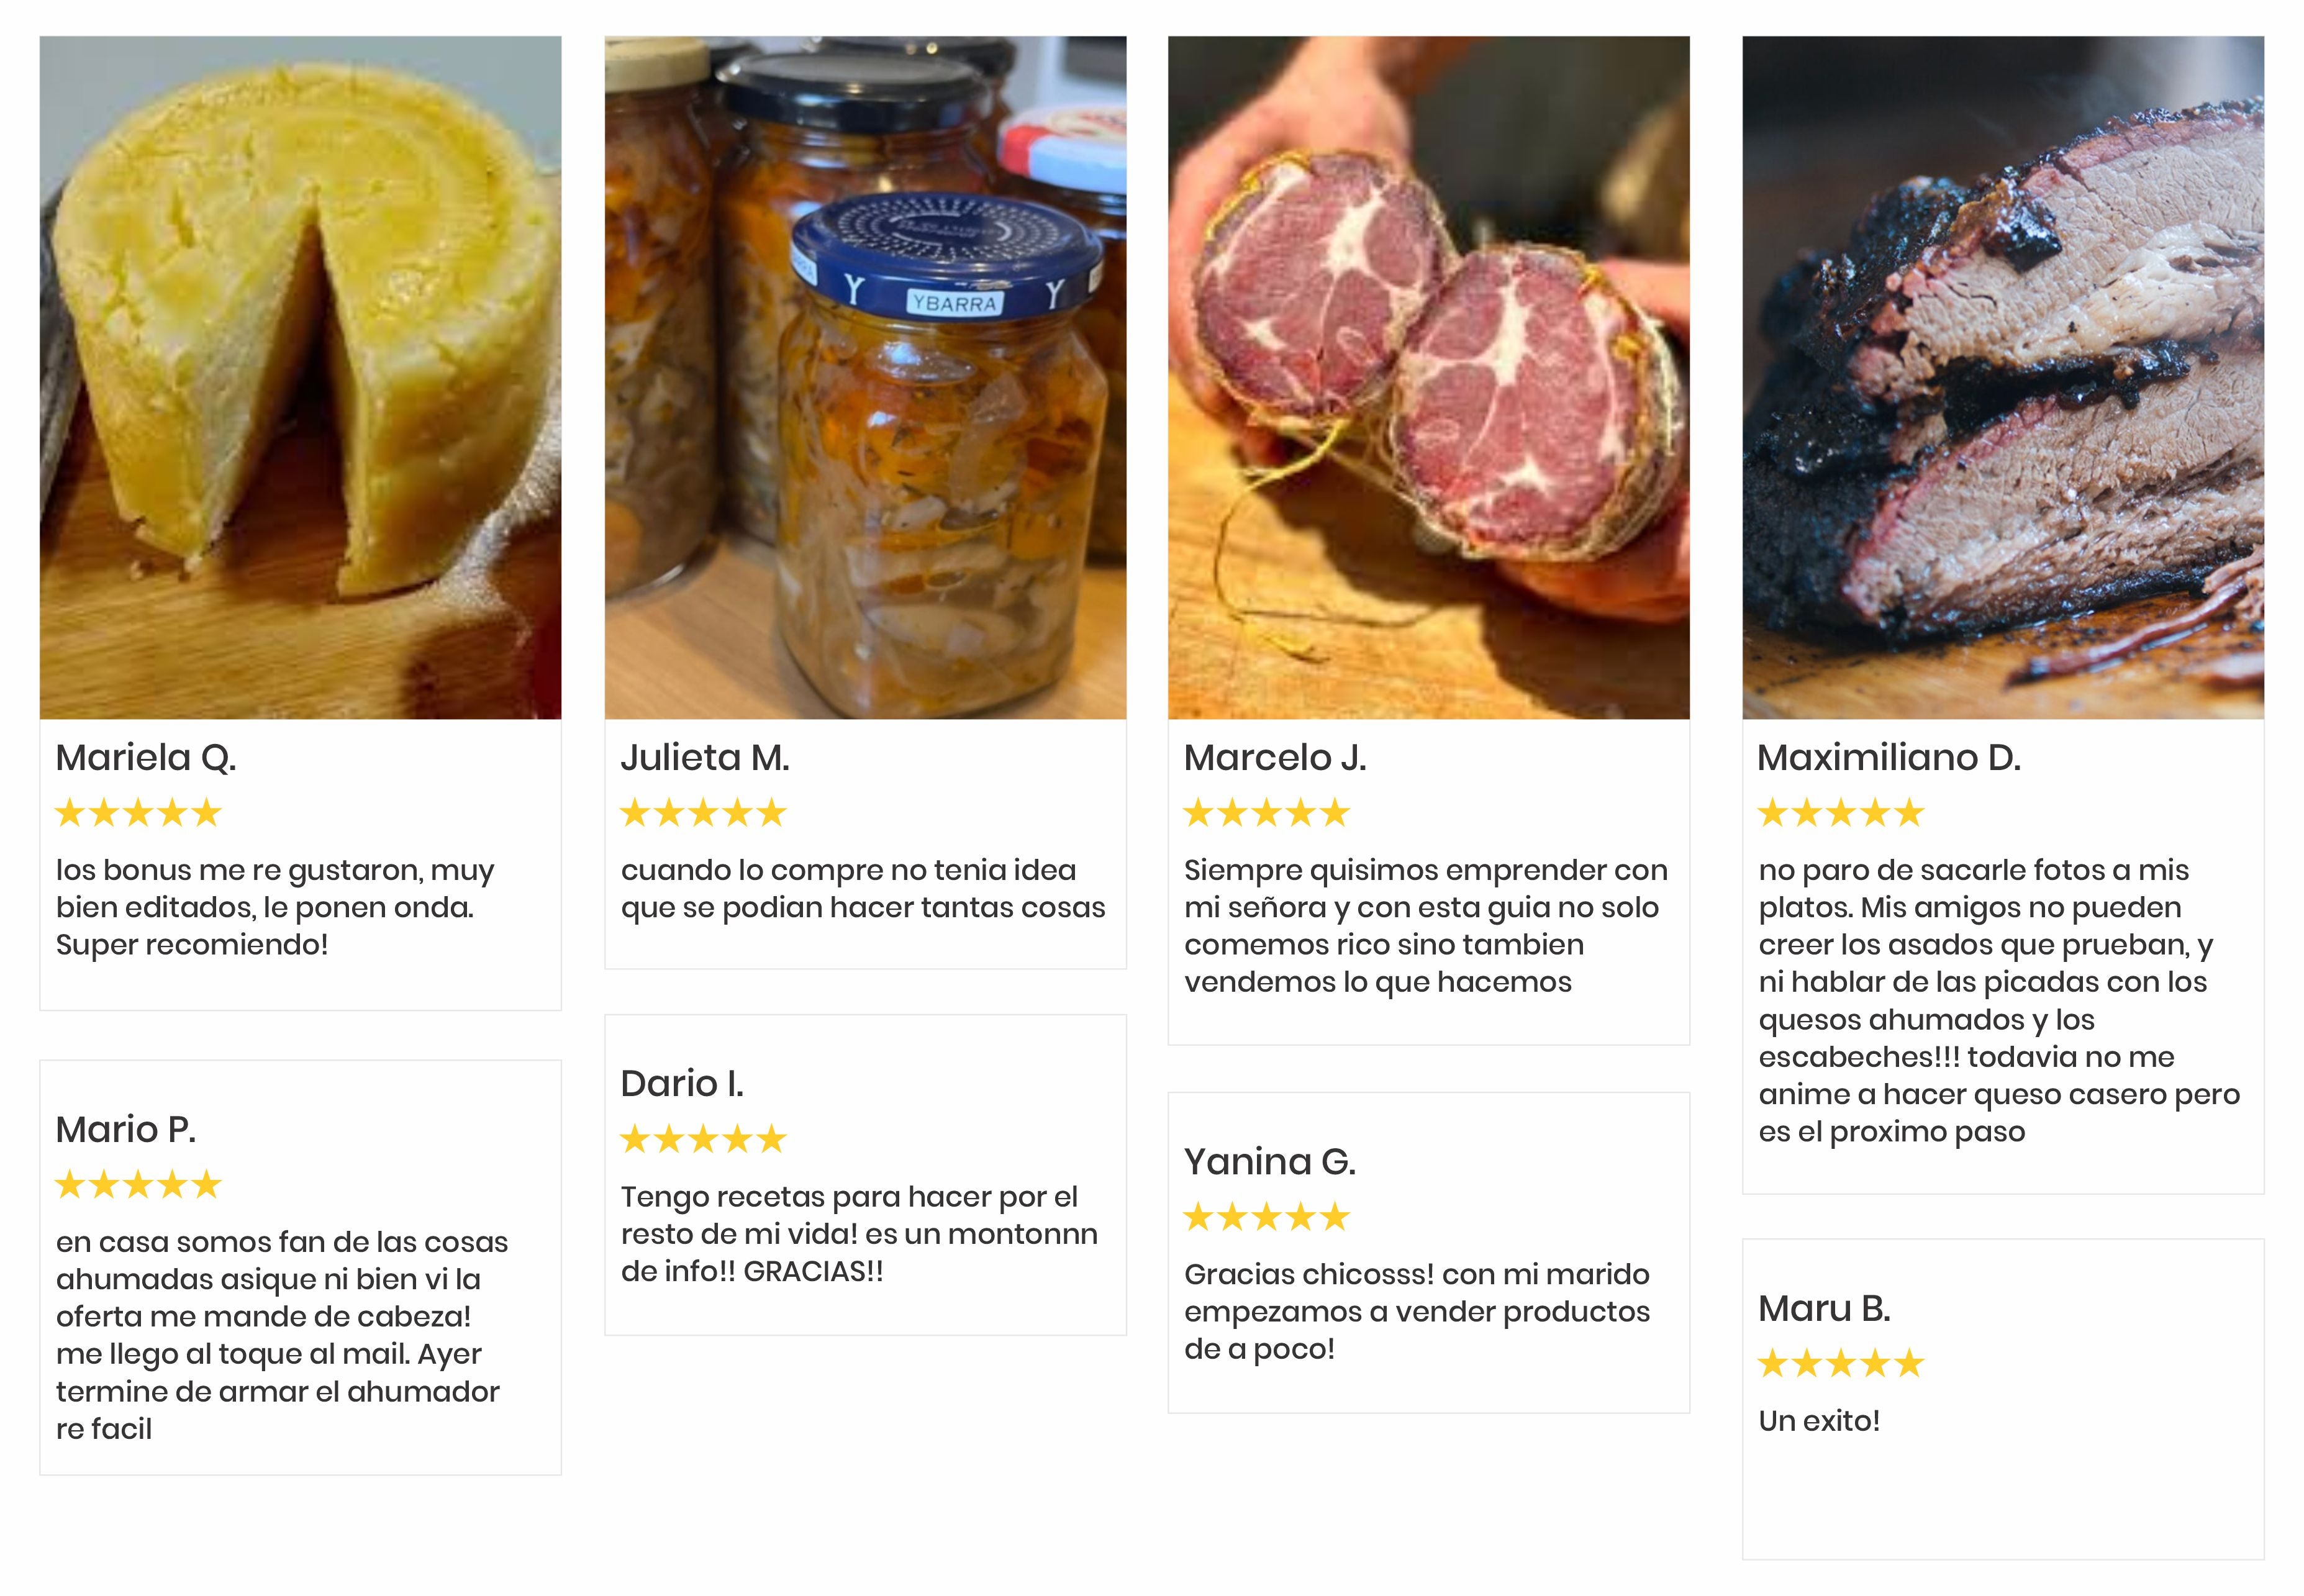Click Yanina G.'s star rating
The height and width of the screenshot is (1596, 2304).
1266,1217
